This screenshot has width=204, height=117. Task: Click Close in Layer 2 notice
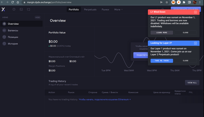186,61
